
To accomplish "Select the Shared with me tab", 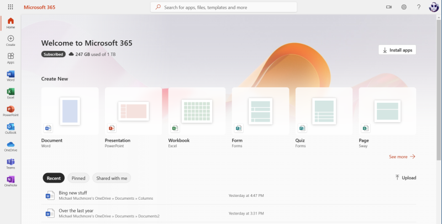I will (112, 178).
